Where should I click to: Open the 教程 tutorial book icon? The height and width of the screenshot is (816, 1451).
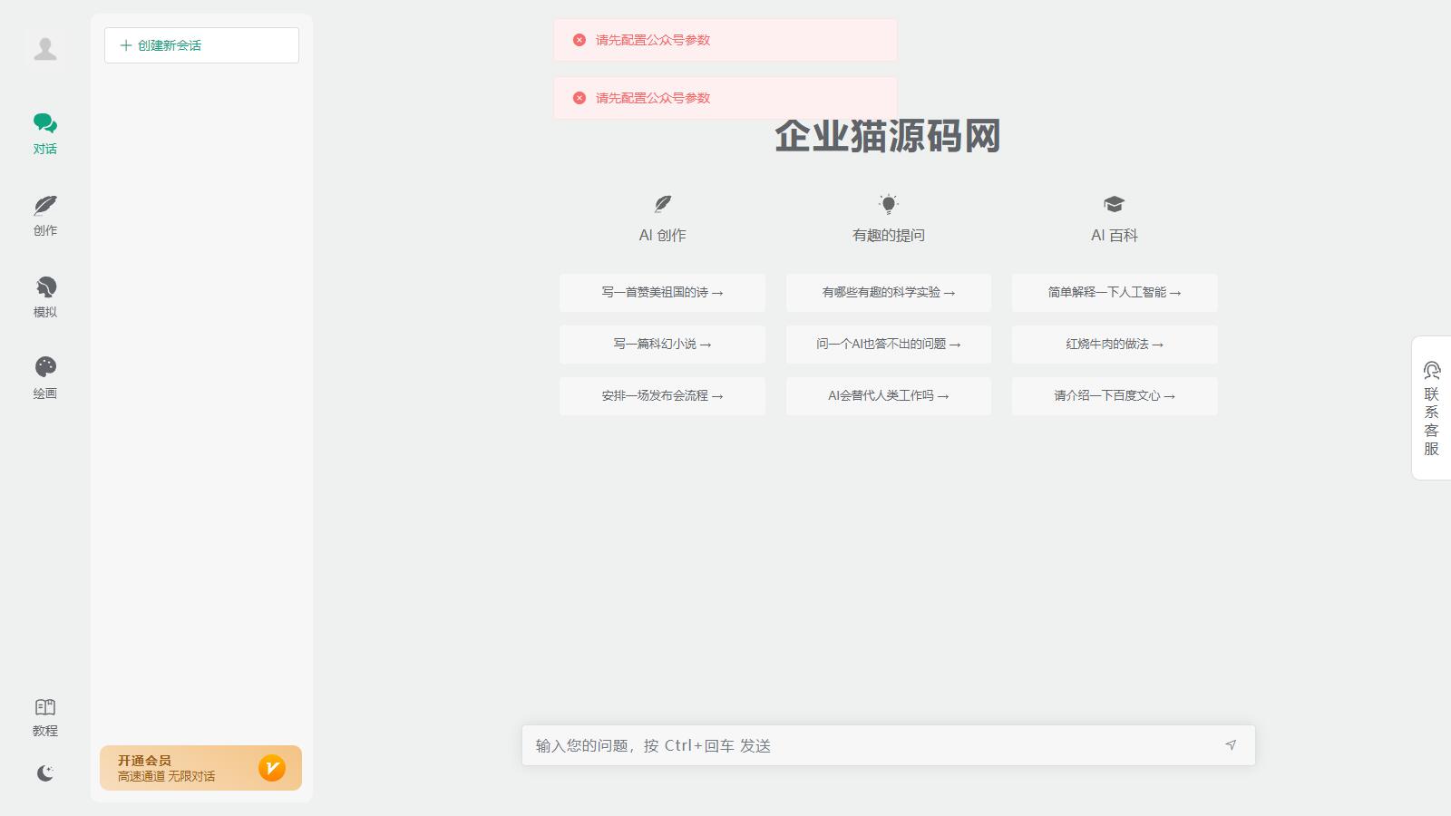pos(45,717)
